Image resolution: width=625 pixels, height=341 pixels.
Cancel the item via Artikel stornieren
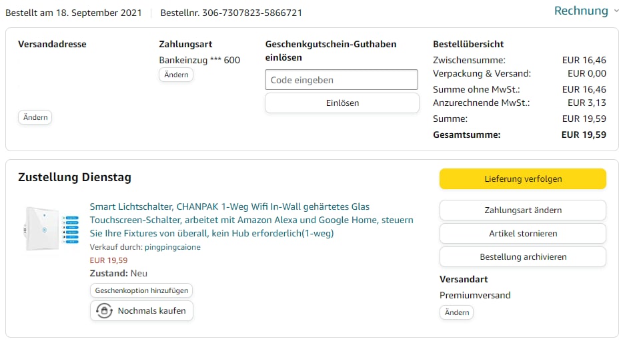[522, 234]
